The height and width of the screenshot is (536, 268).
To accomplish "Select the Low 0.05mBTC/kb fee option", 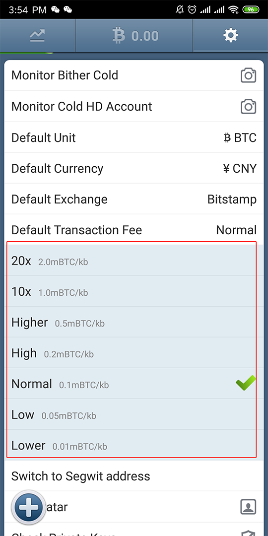I will [x=131, y=414].
